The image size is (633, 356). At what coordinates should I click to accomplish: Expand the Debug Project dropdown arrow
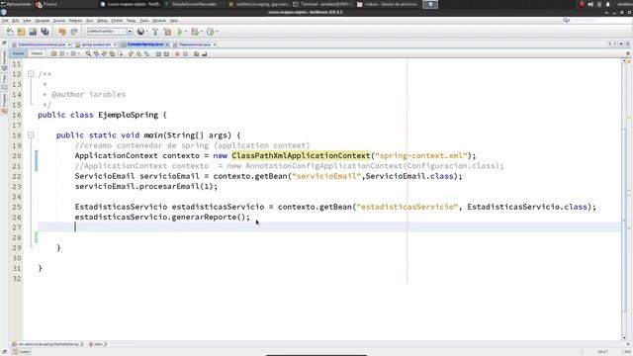[x=202, y=32]
